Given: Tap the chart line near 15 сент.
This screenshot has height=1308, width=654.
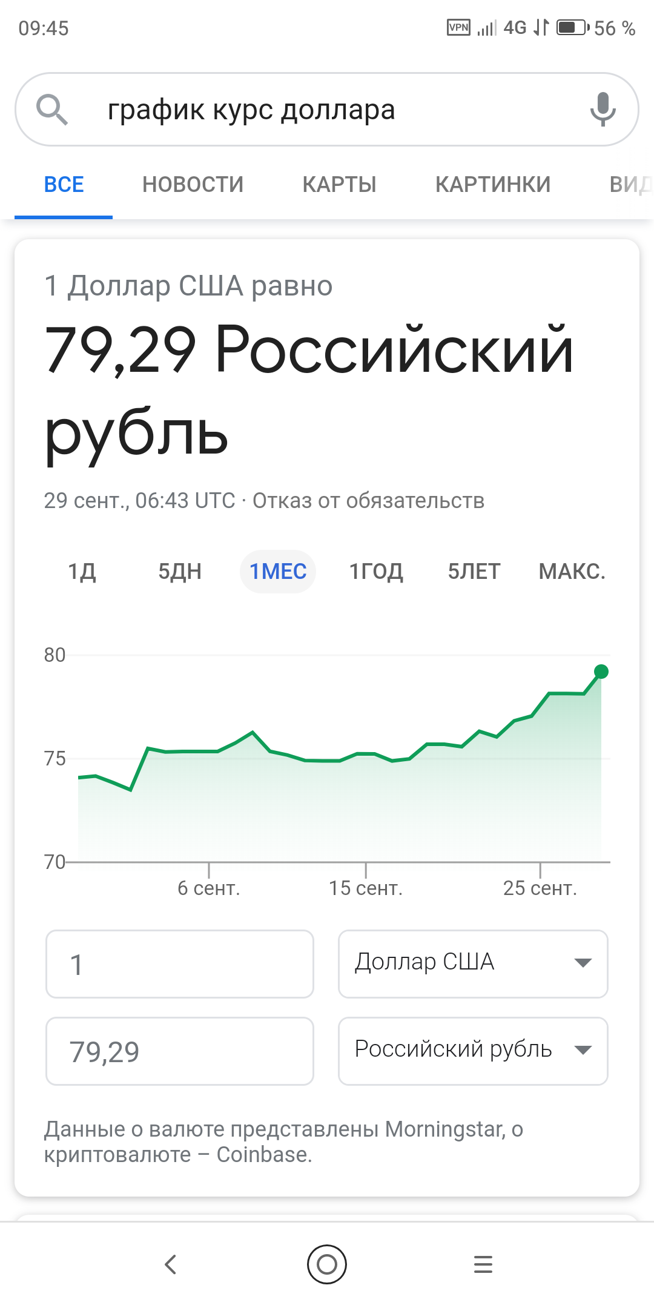Looking at the screenshot, I should click(366, 754).
